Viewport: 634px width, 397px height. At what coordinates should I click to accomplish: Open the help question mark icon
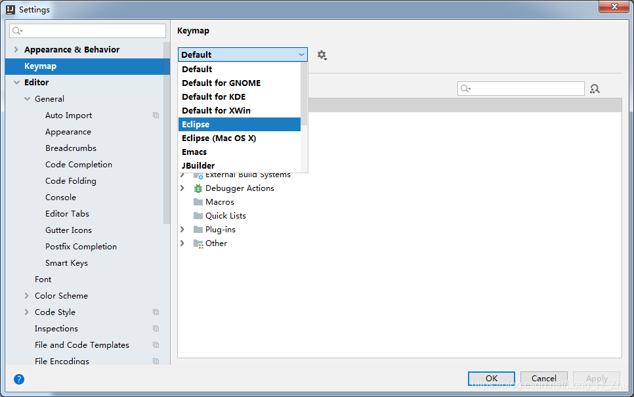[19, 379]
